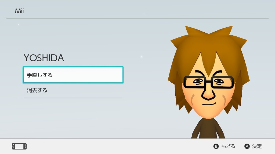The height and width of the screenshot is (154, 275).
Task: Click the Mii's mouth
Action: click(x=209, y=104)
